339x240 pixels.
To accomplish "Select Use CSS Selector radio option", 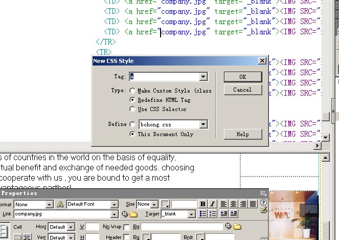I will coord(132,109).
